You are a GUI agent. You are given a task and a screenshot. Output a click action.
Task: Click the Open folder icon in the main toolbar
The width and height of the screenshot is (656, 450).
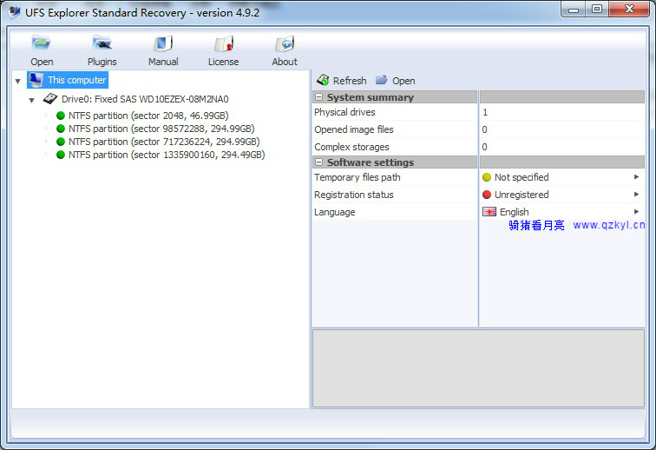pos(41,43)
